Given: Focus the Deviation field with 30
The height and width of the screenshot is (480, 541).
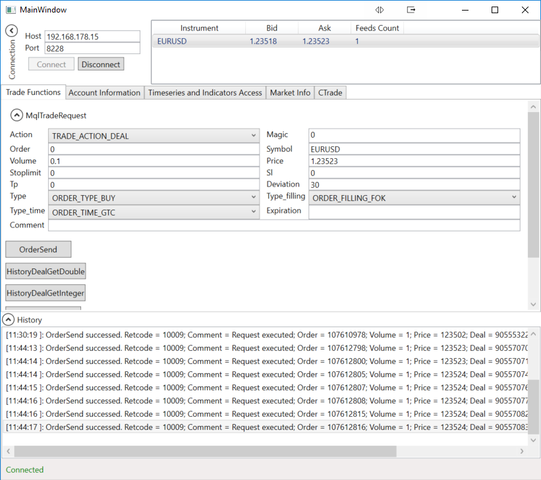Looking at the screenshot, I should [414, 185].
